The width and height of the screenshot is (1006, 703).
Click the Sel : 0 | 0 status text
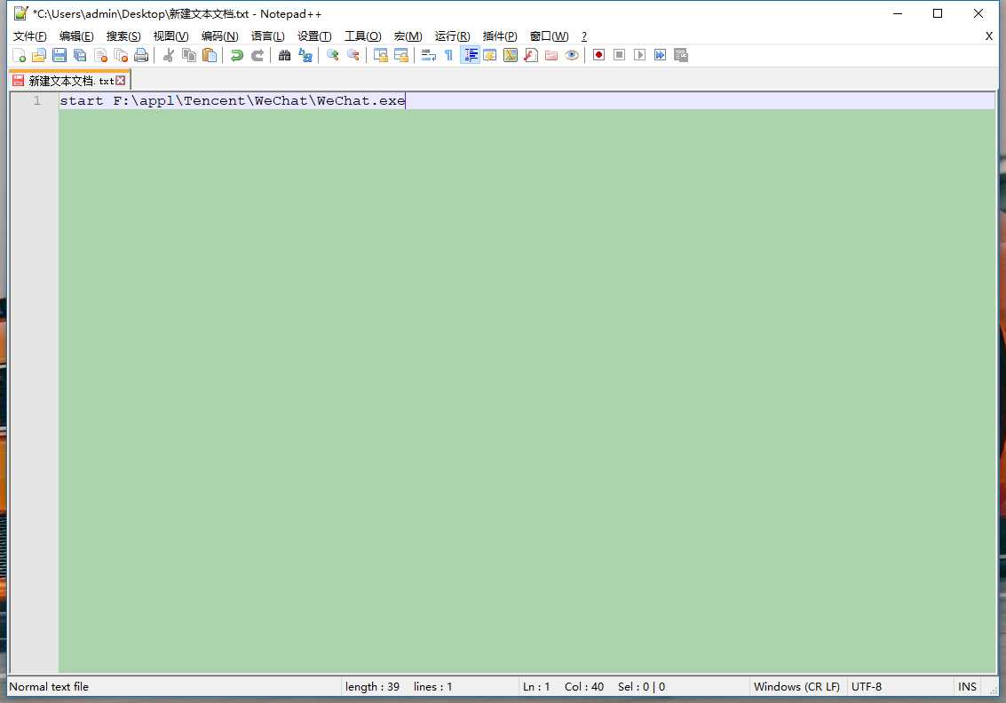pyautogui.click(x=642, y=686)
